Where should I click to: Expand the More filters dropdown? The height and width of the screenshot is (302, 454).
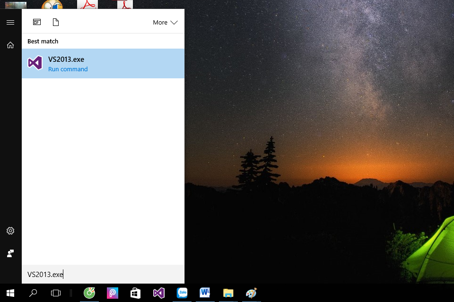tap(165, 23)
